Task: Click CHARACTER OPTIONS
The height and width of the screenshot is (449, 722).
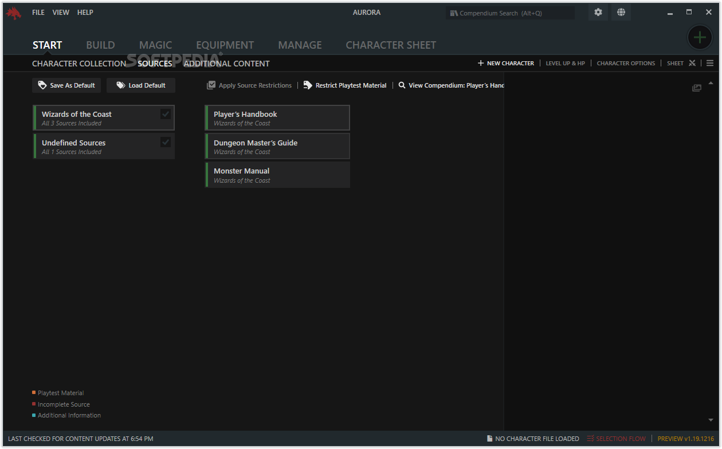Action: (x=626, y=63)
